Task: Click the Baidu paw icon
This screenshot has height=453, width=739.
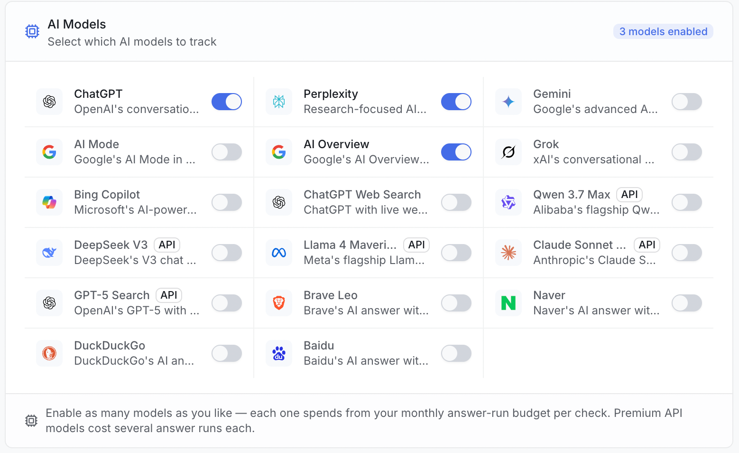Action: (279, 353)
